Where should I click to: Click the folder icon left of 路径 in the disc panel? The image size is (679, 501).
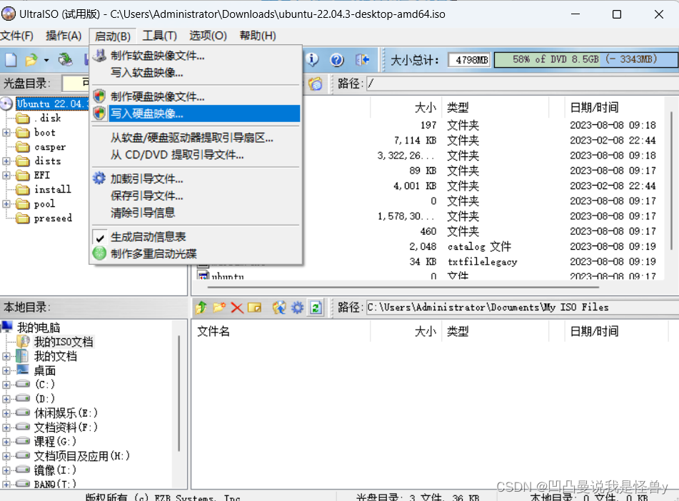coord(316,83)
